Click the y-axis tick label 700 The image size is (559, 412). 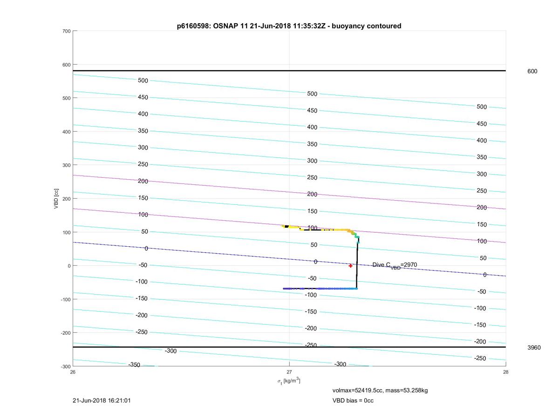pos(66,31)
